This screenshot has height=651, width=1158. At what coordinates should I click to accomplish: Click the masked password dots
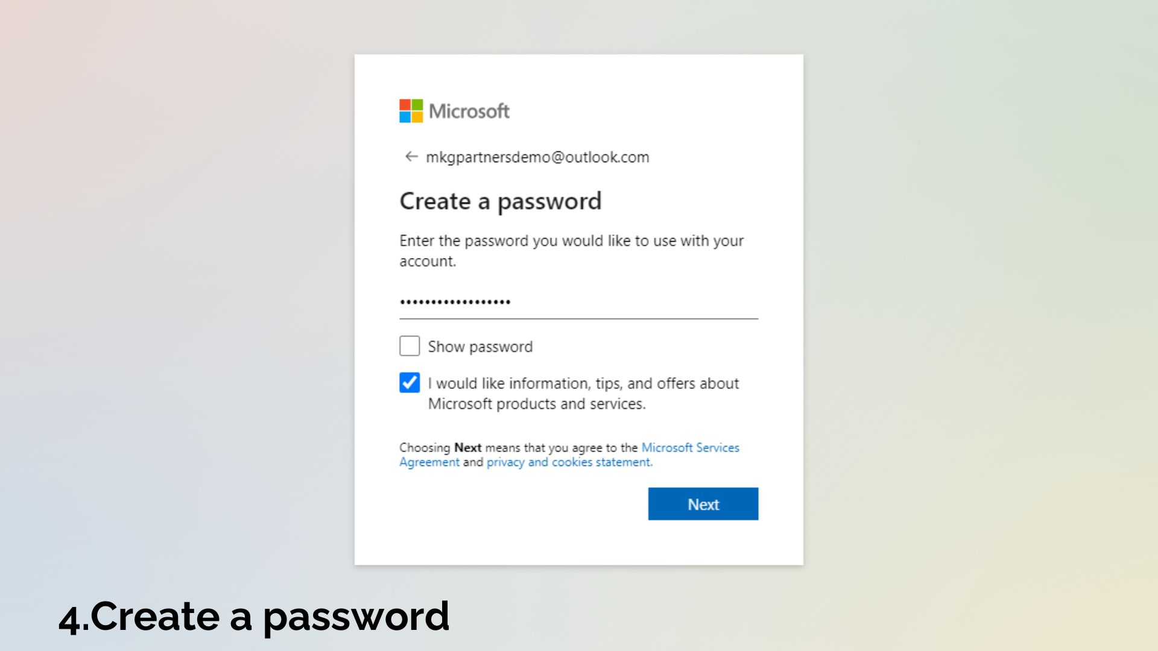pos(455,302)
